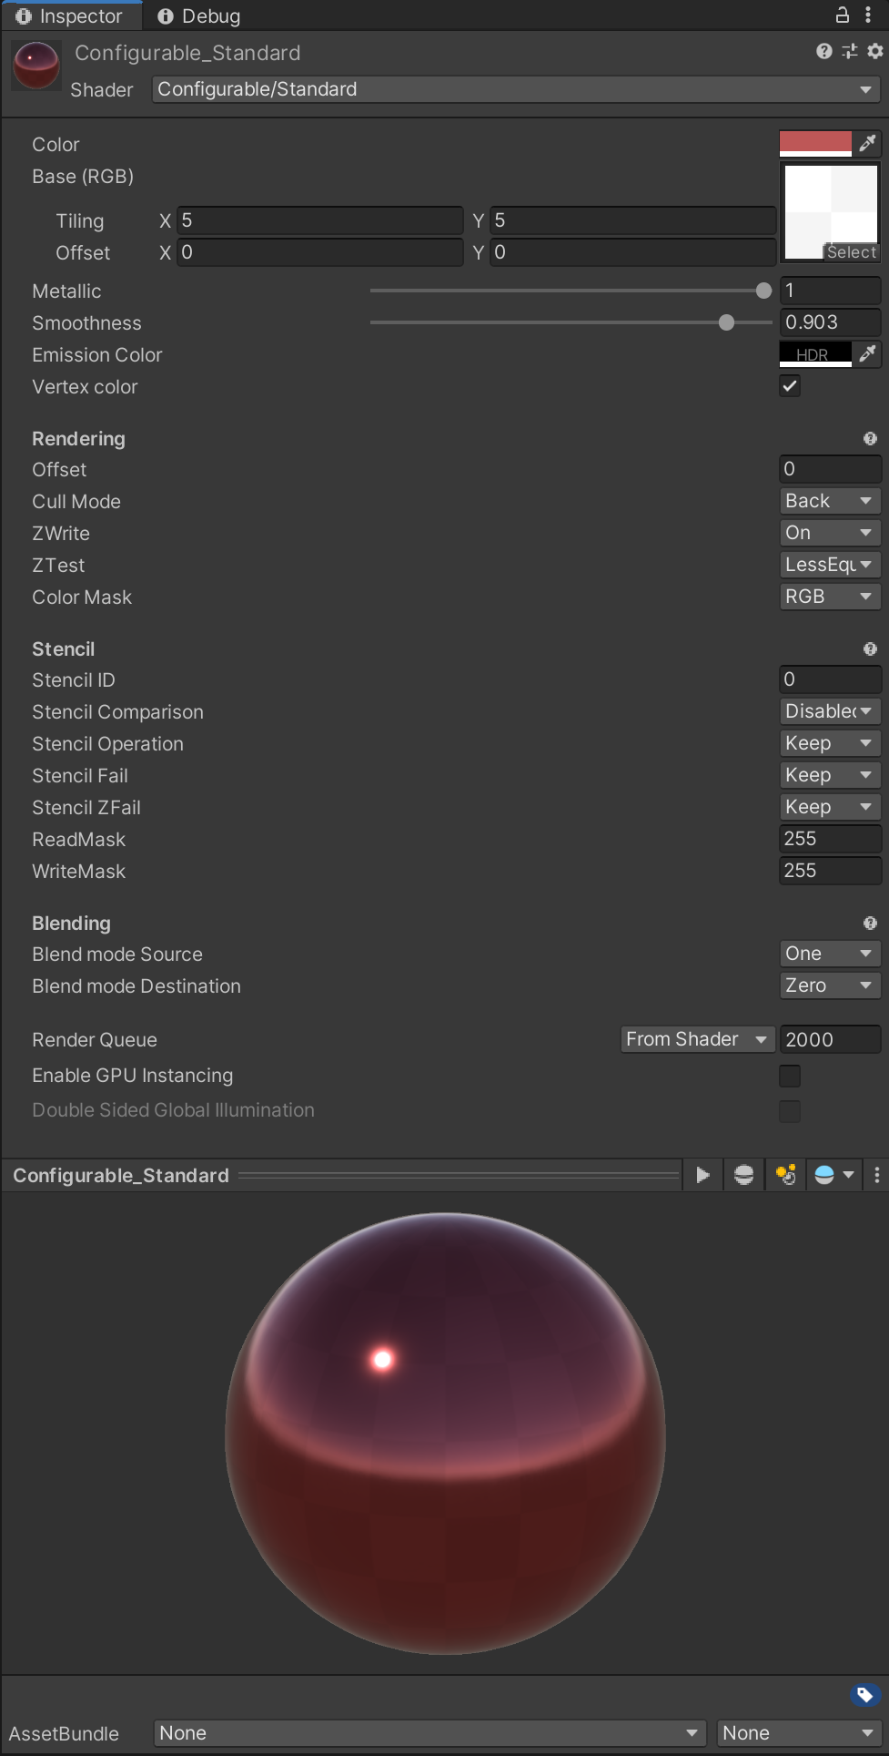Open the material presets icon
Screen dimensions: 889x1756
pos(850,51)
